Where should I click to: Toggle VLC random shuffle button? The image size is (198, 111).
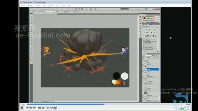point(55,108)
